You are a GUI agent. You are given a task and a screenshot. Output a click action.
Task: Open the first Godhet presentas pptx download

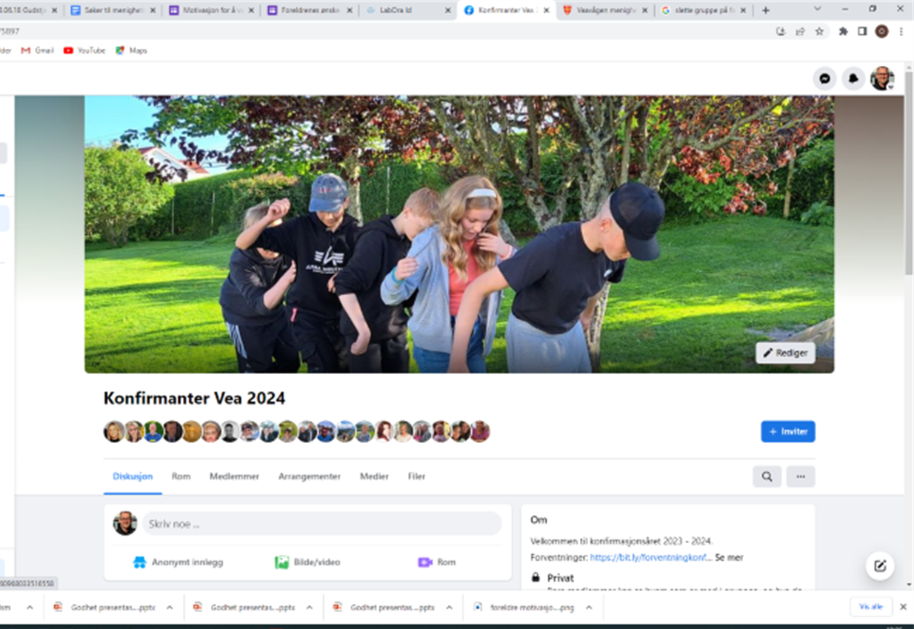click(105, 607)
